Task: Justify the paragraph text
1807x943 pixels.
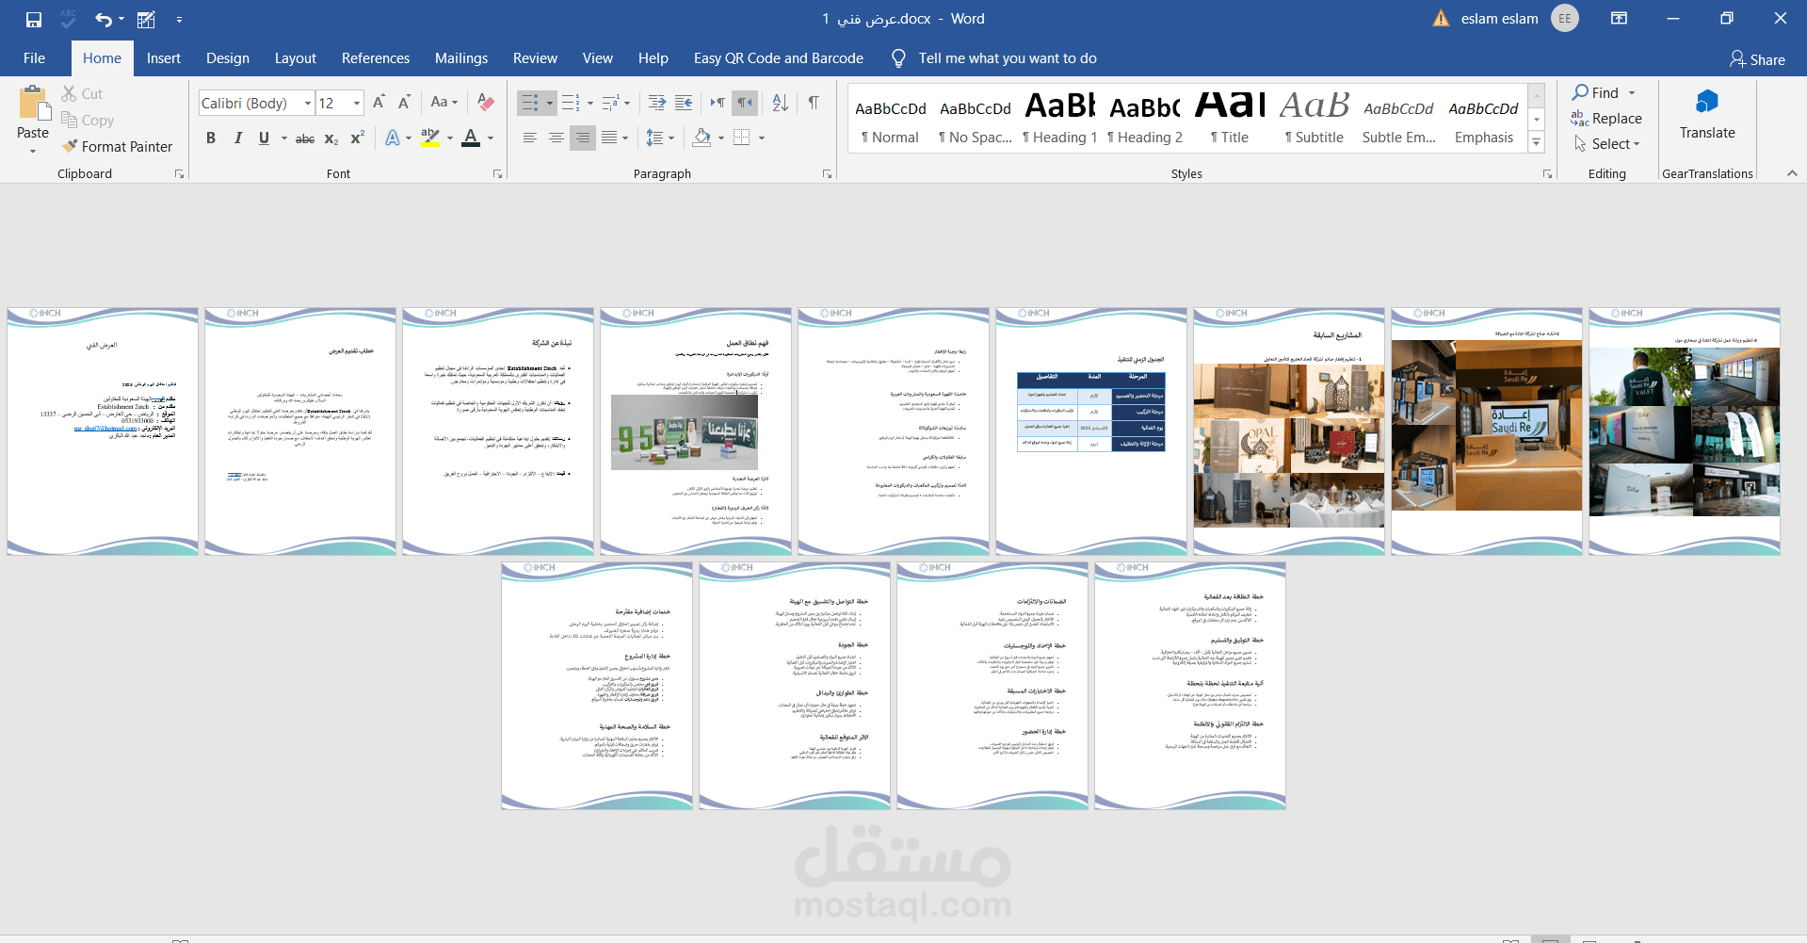Action: click(609, 138)
